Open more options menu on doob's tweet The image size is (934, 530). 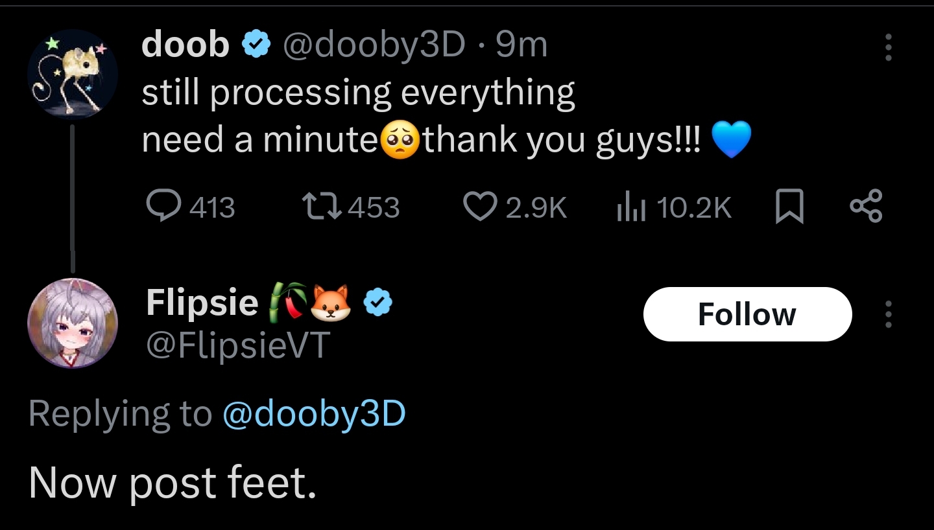click(x=888, y=47)
